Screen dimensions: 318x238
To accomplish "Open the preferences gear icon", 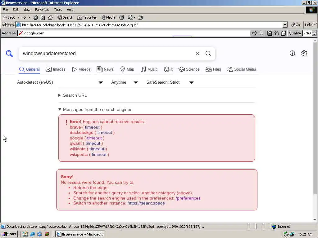I will (x=304, y=53).
